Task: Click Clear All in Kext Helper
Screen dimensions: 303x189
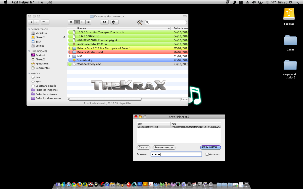Action: click(x=144, y=147)
